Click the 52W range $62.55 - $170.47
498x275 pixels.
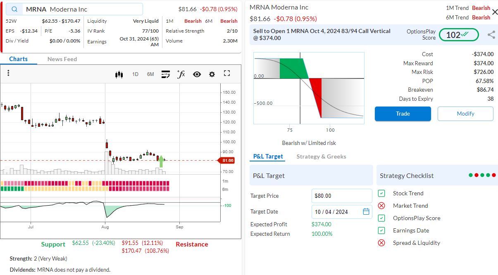pyautogui.click(x=61, y=21)
